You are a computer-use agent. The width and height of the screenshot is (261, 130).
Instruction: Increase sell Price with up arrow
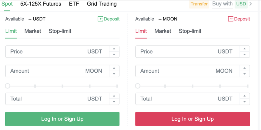pyautogui.click(x=244, y=49)
